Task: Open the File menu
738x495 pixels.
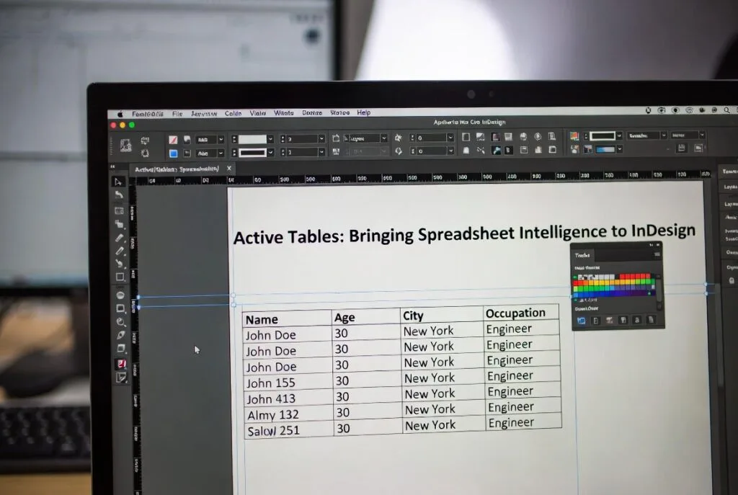Action: [177, 114]
